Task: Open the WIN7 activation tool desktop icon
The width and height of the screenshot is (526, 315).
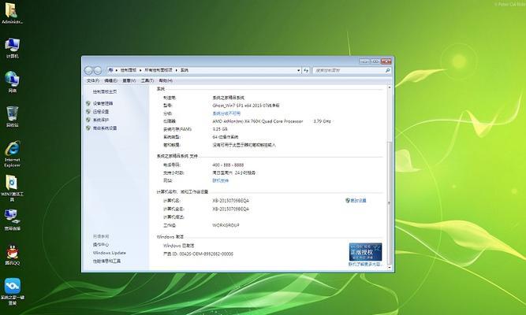Action: 12,187
